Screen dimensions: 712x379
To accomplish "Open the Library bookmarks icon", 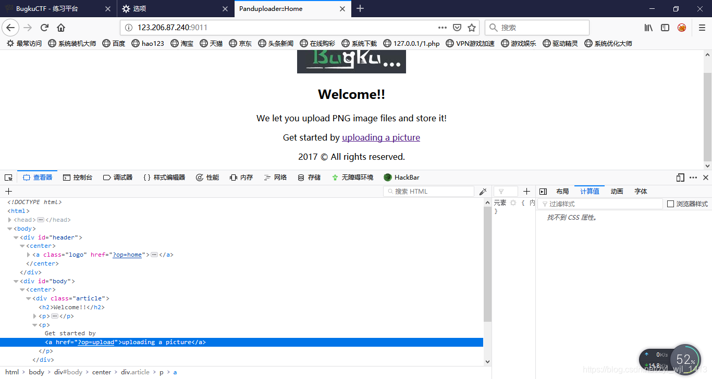I will point(648,28).
